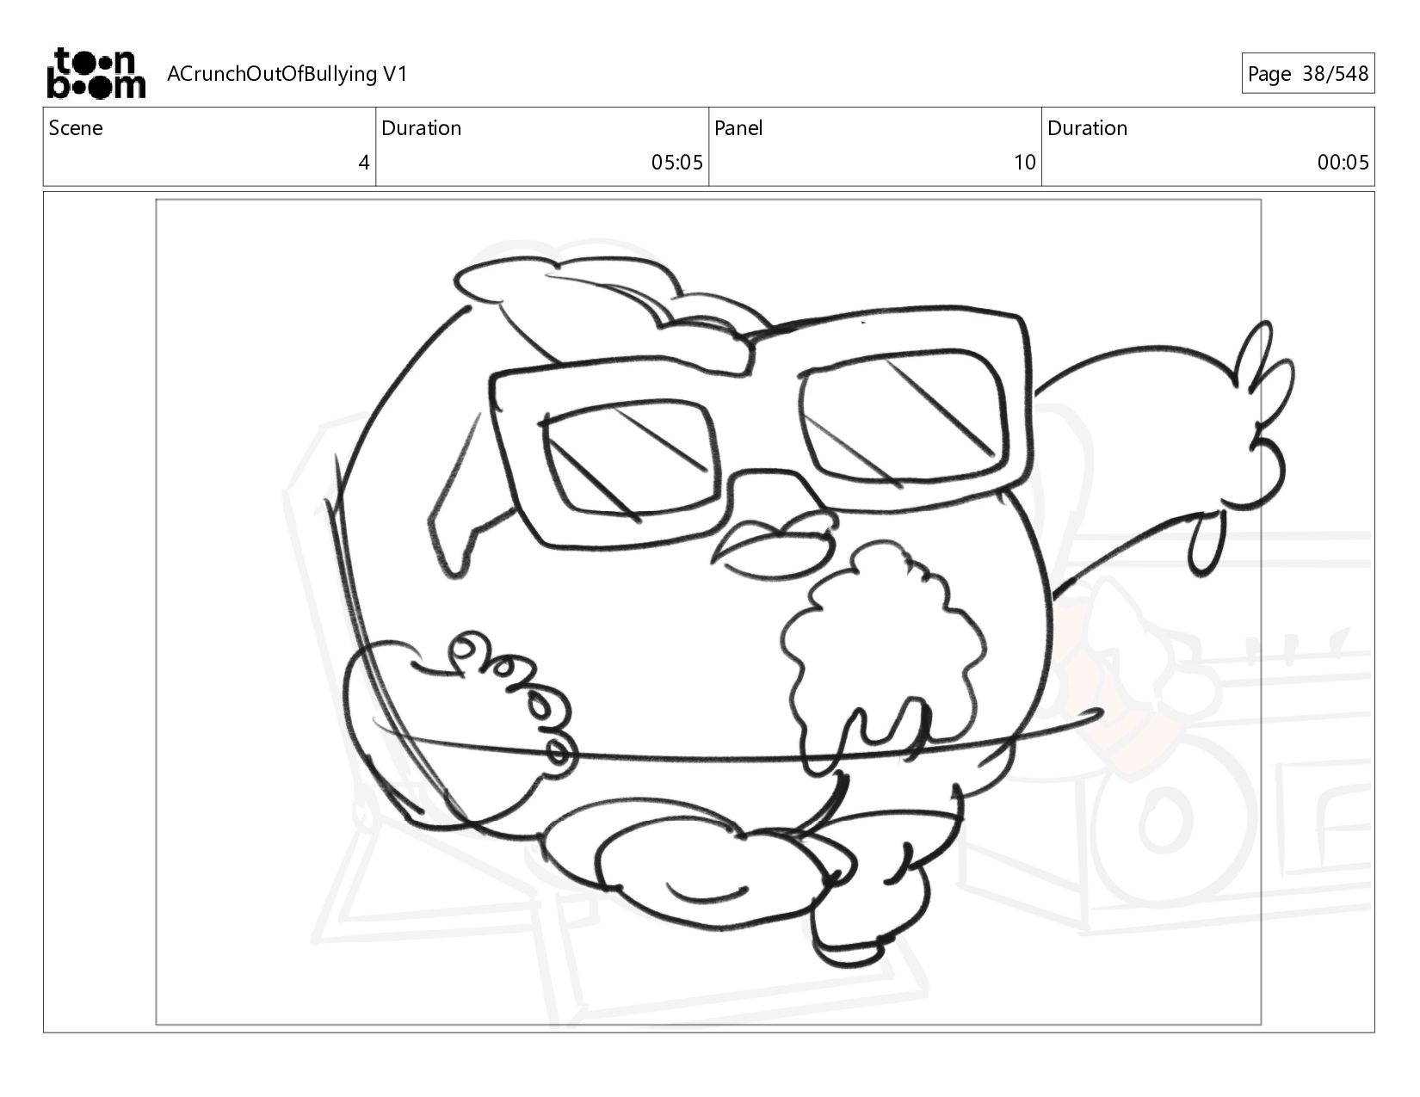Select the panel number value '10'

pyautogui.click(x=1024, y=163)
